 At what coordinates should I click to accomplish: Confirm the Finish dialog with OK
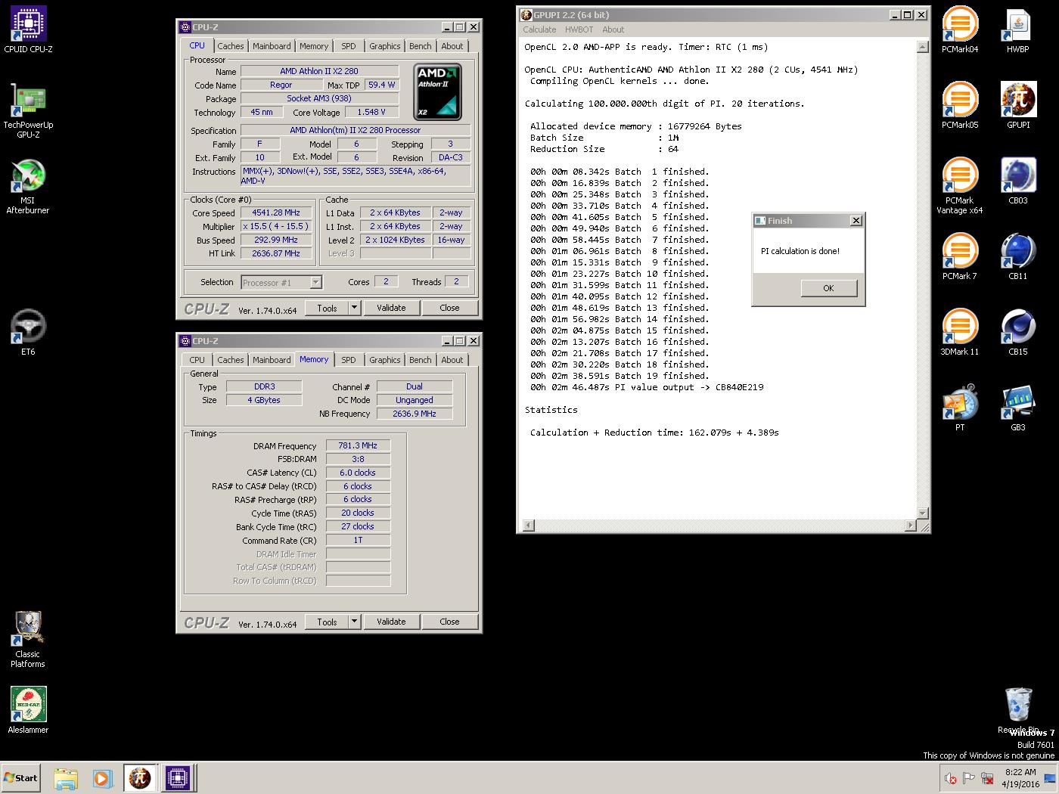828,288
